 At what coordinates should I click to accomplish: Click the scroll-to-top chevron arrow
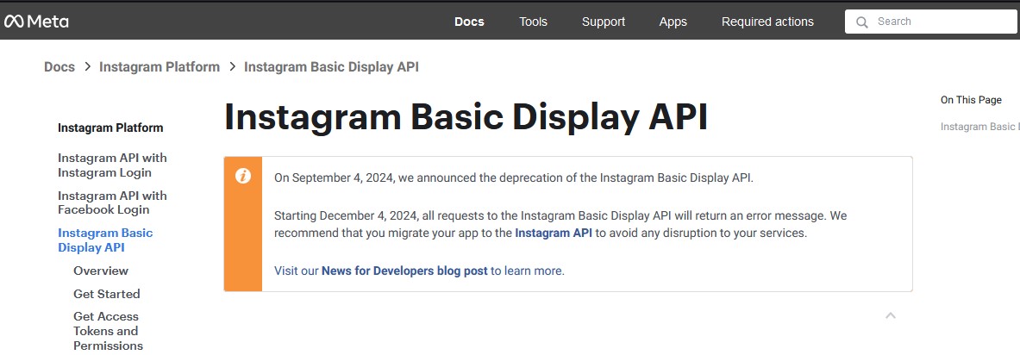[891, 315]
